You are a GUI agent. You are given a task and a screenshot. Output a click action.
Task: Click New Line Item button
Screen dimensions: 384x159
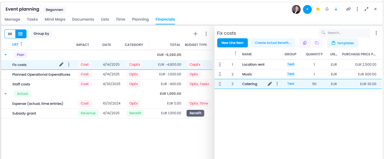point(233,43)
